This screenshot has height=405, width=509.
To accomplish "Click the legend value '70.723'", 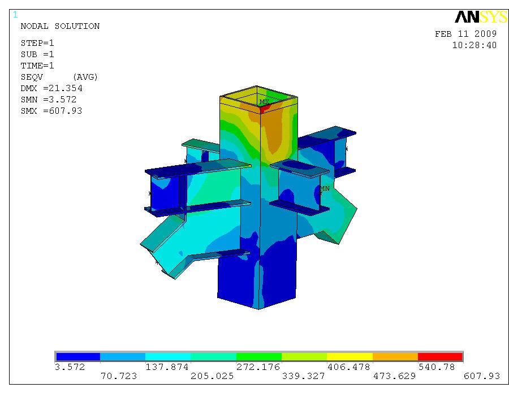I will tap(119, 376).
